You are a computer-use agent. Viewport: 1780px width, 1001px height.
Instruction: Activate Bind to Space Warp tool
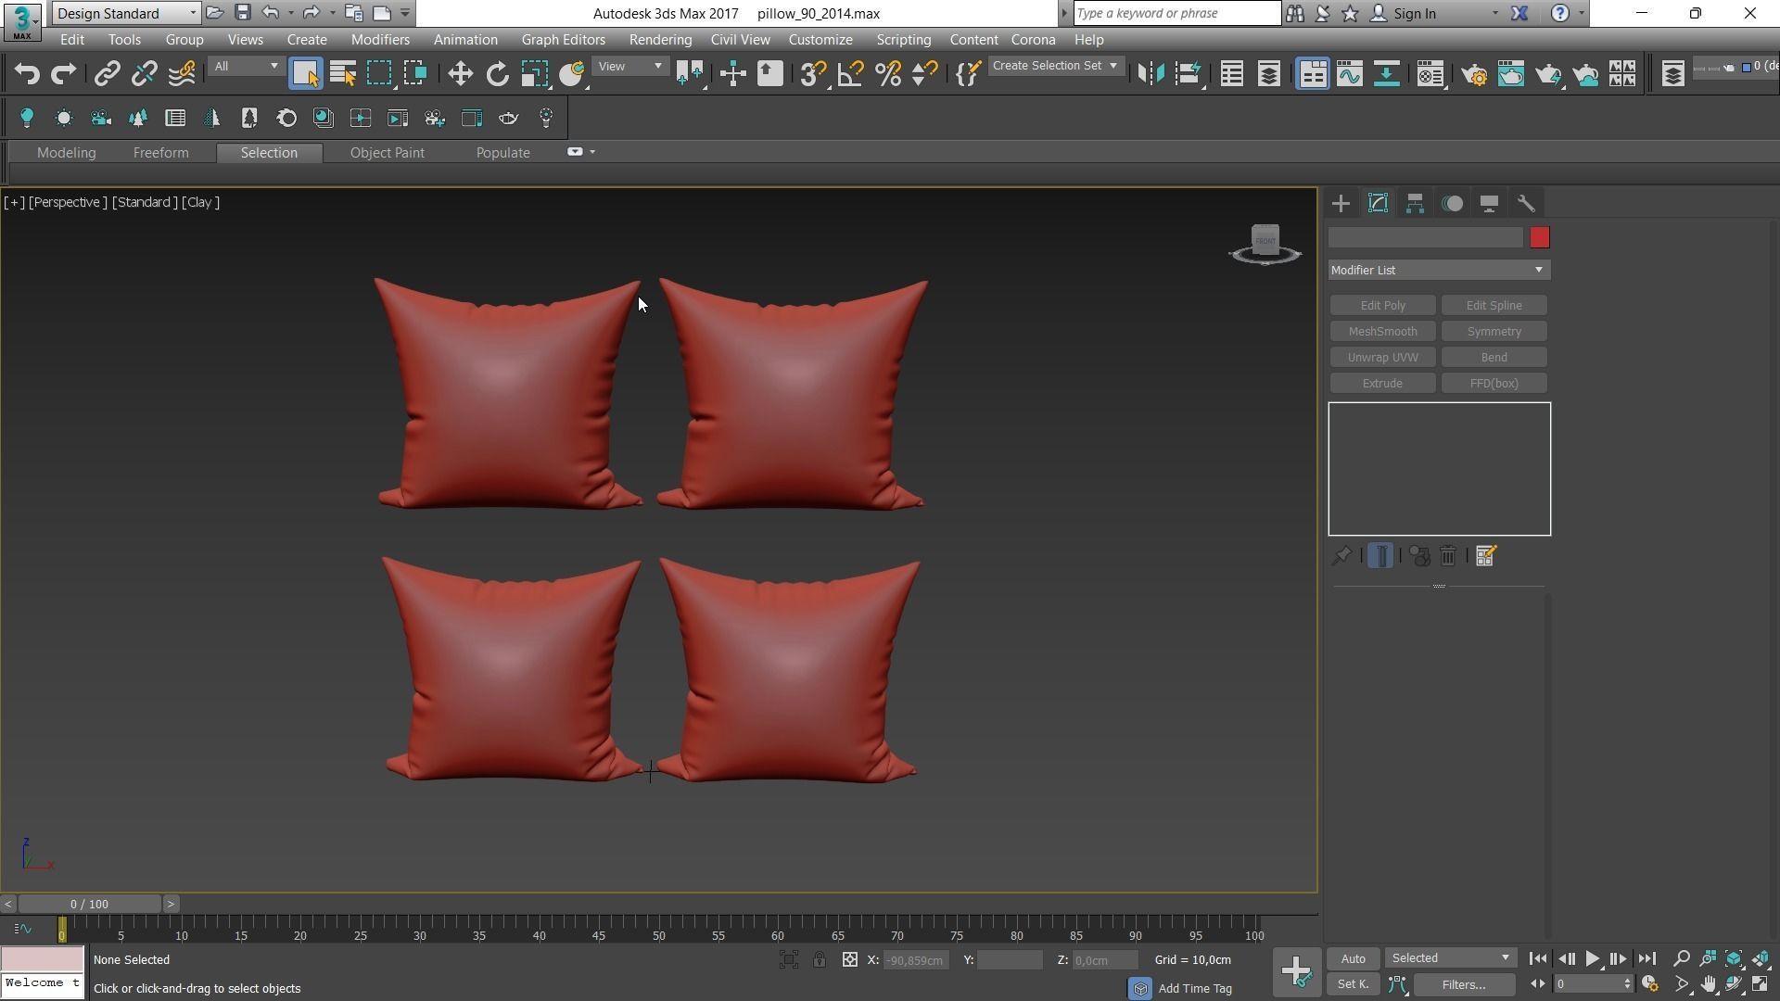182,74
